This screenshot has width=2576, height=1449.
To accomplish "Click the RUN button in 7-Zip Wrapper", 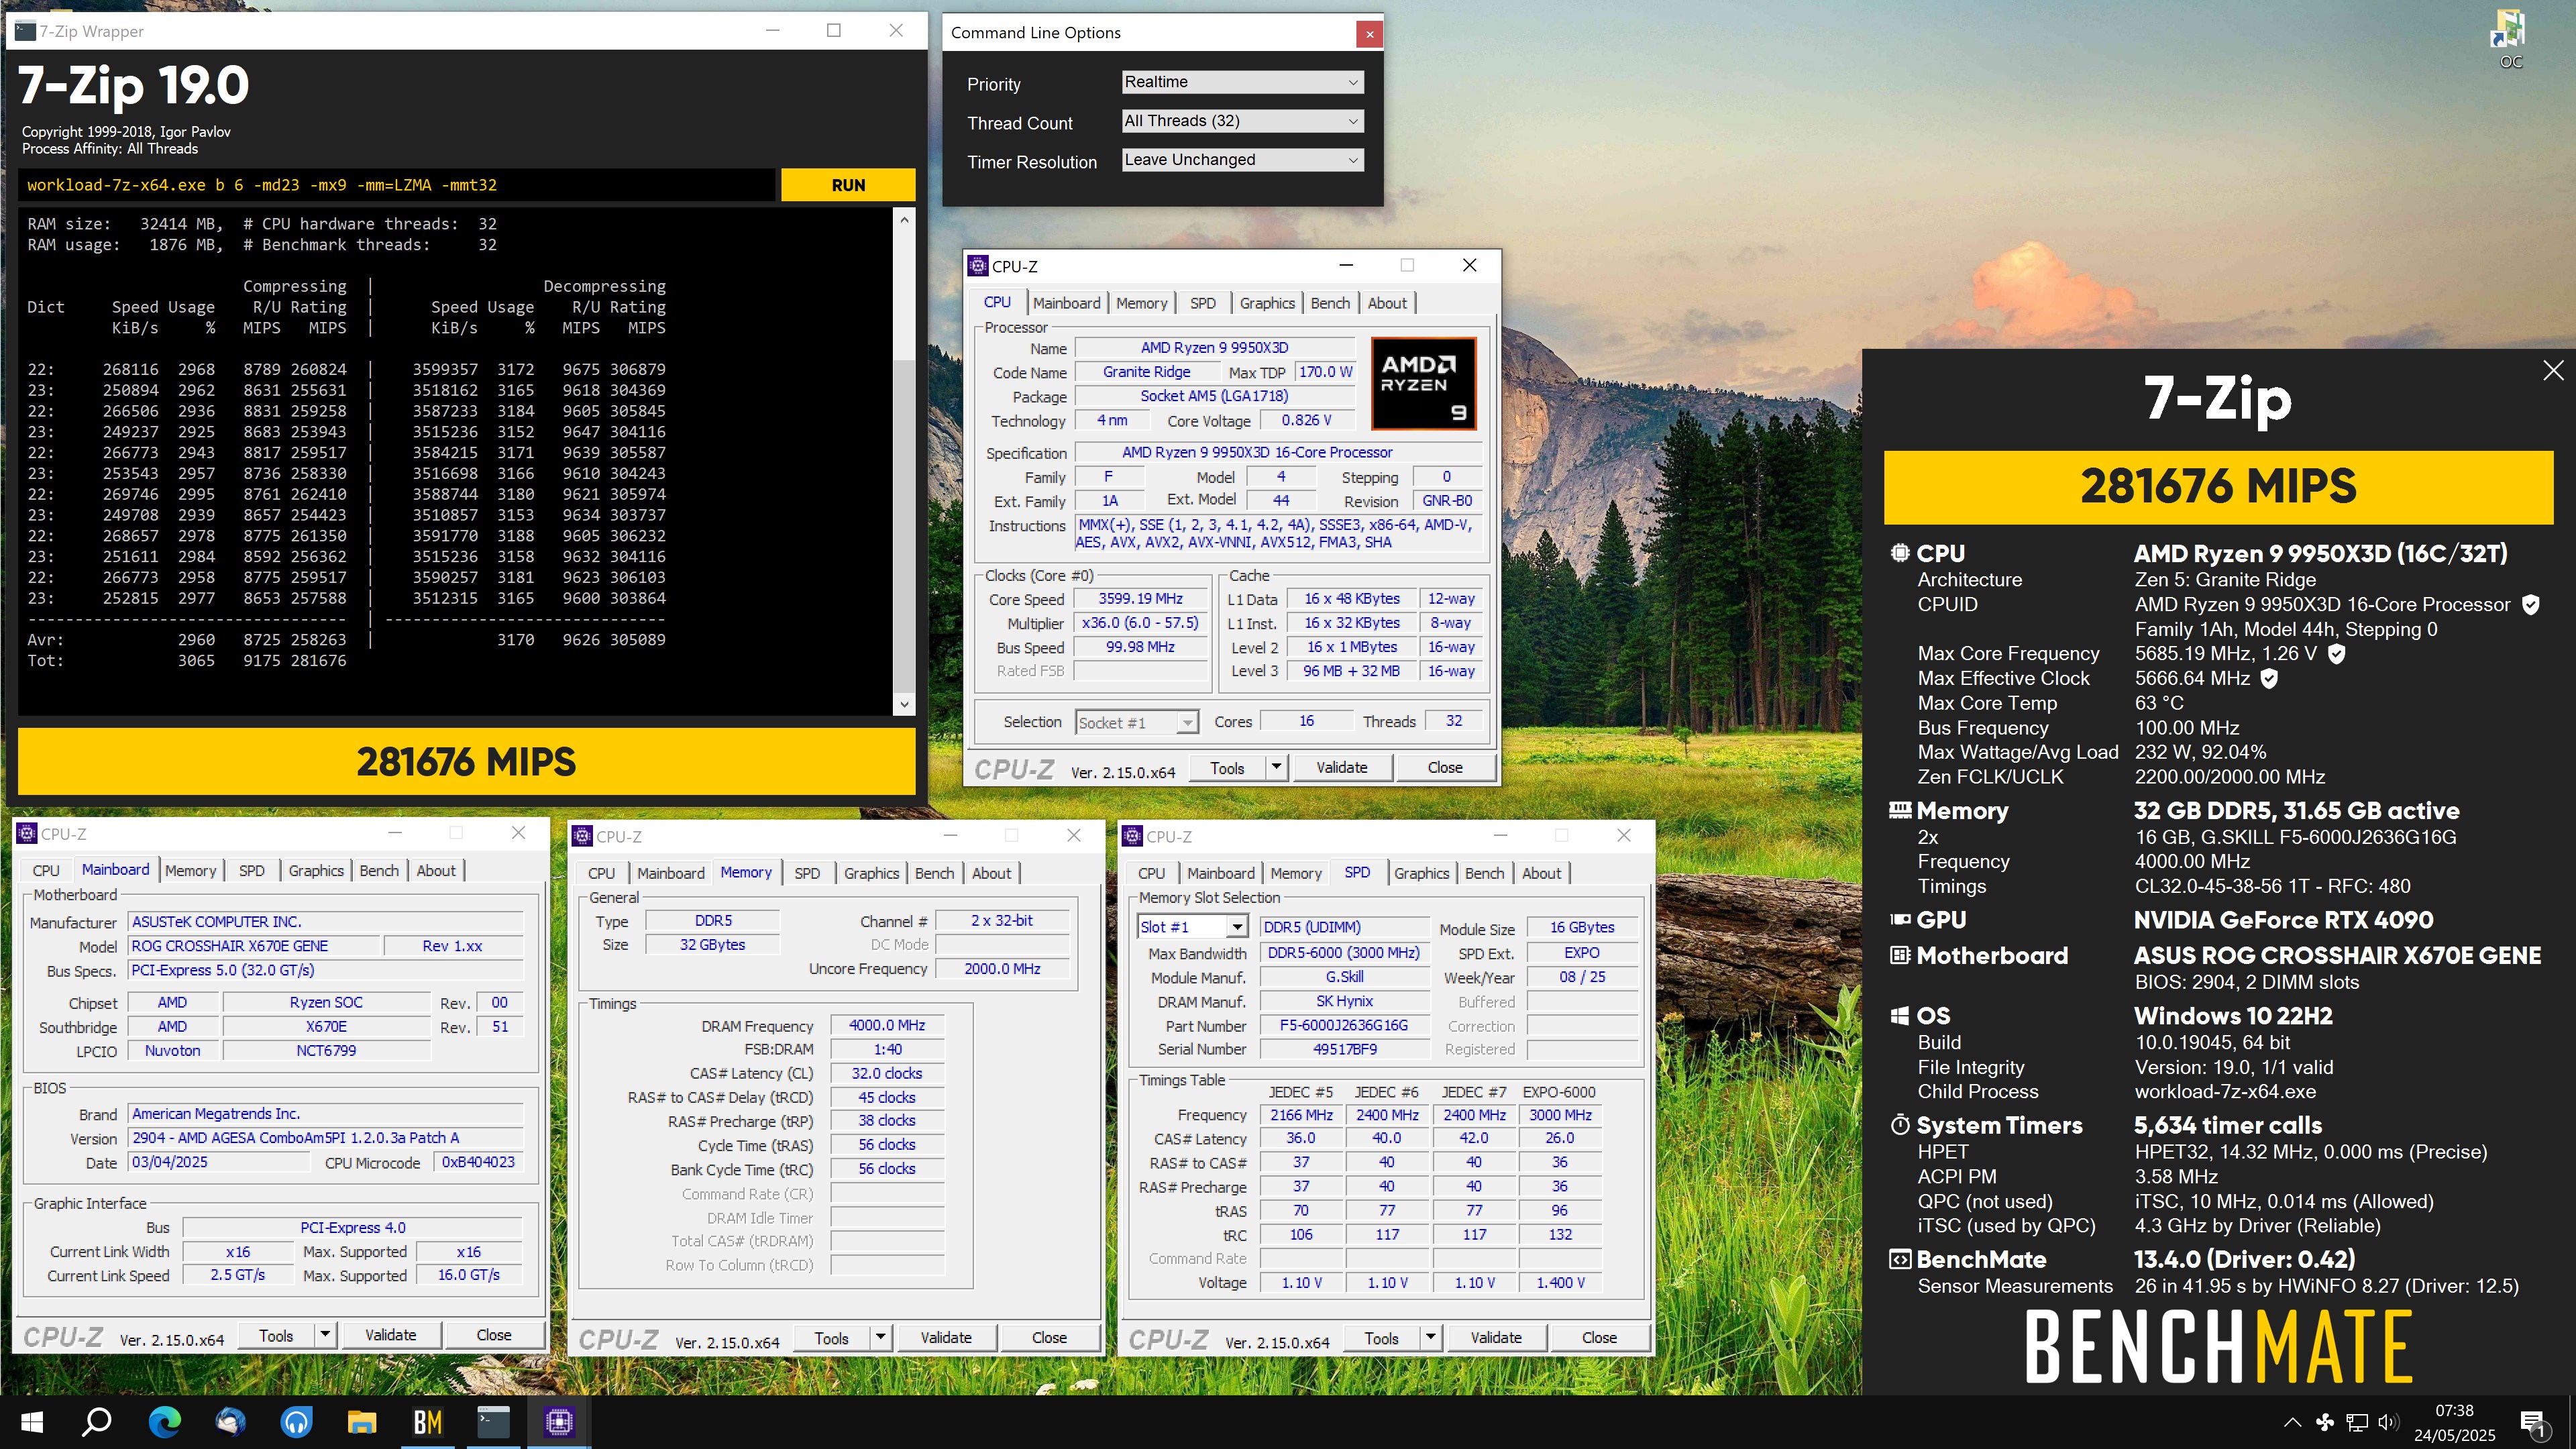I will tap(847, 185).
